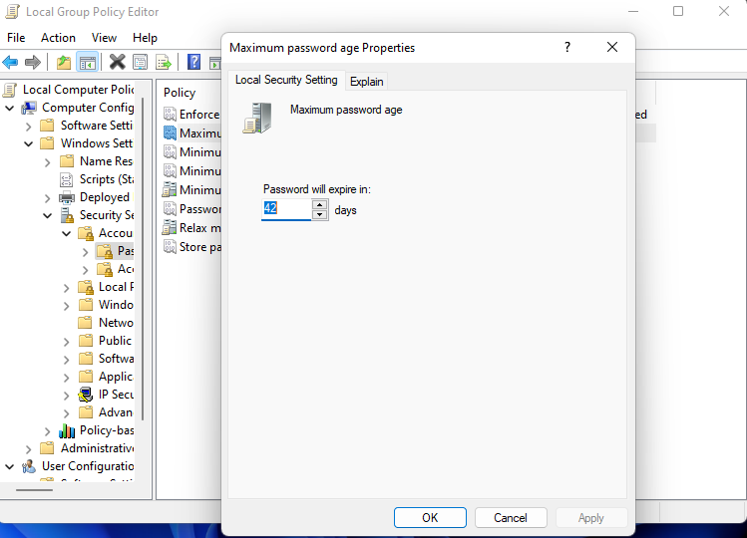This screenshot has height=538, width=747.
Task: Click the User Configuration person icon
Action: point(29,466)
